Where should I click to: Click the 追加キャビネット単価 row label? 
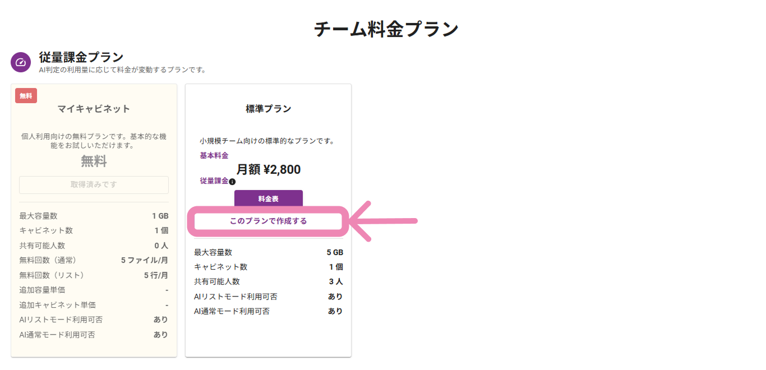(57, 305)
